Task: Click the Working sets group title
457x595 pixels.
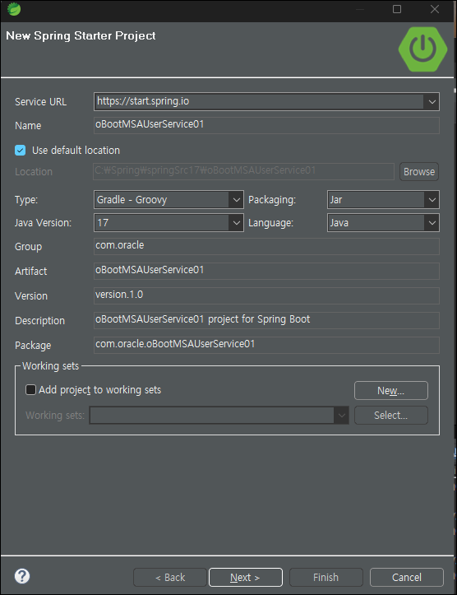Action: (50, 365)
